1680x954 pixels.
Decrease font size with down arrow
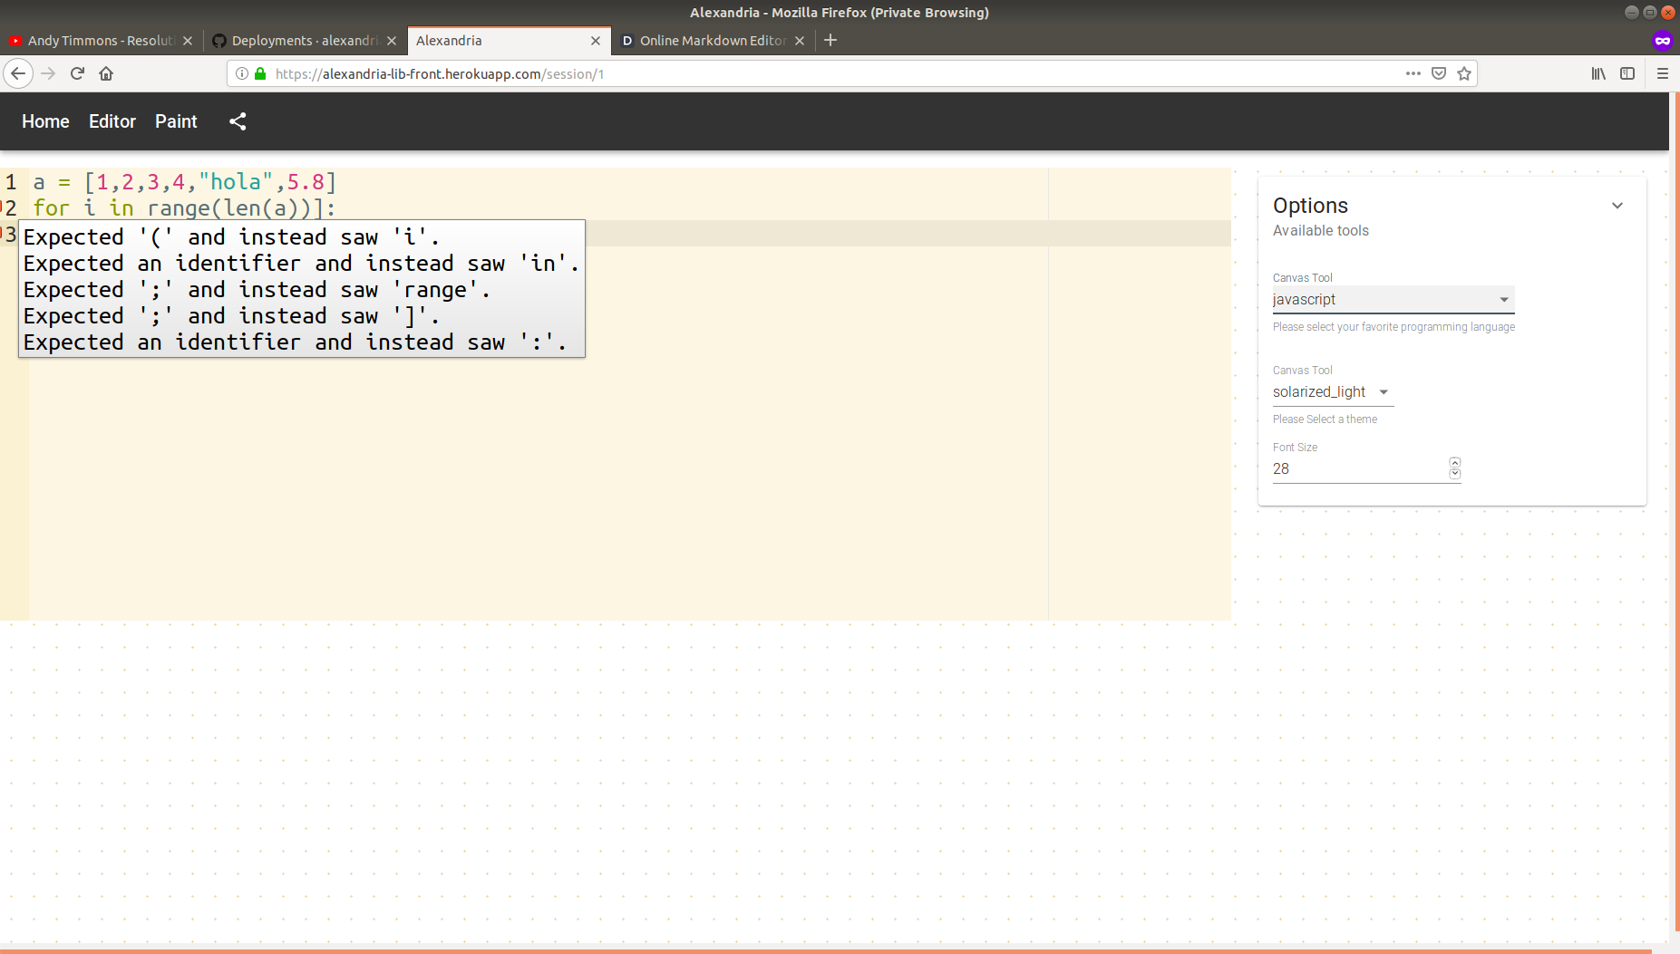(x=1455, y=474)
